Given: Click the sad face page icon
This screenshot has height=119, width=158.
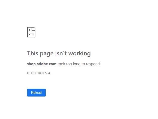Looking at the screenshot, I should pyautogui.click(x=31, y=32).
